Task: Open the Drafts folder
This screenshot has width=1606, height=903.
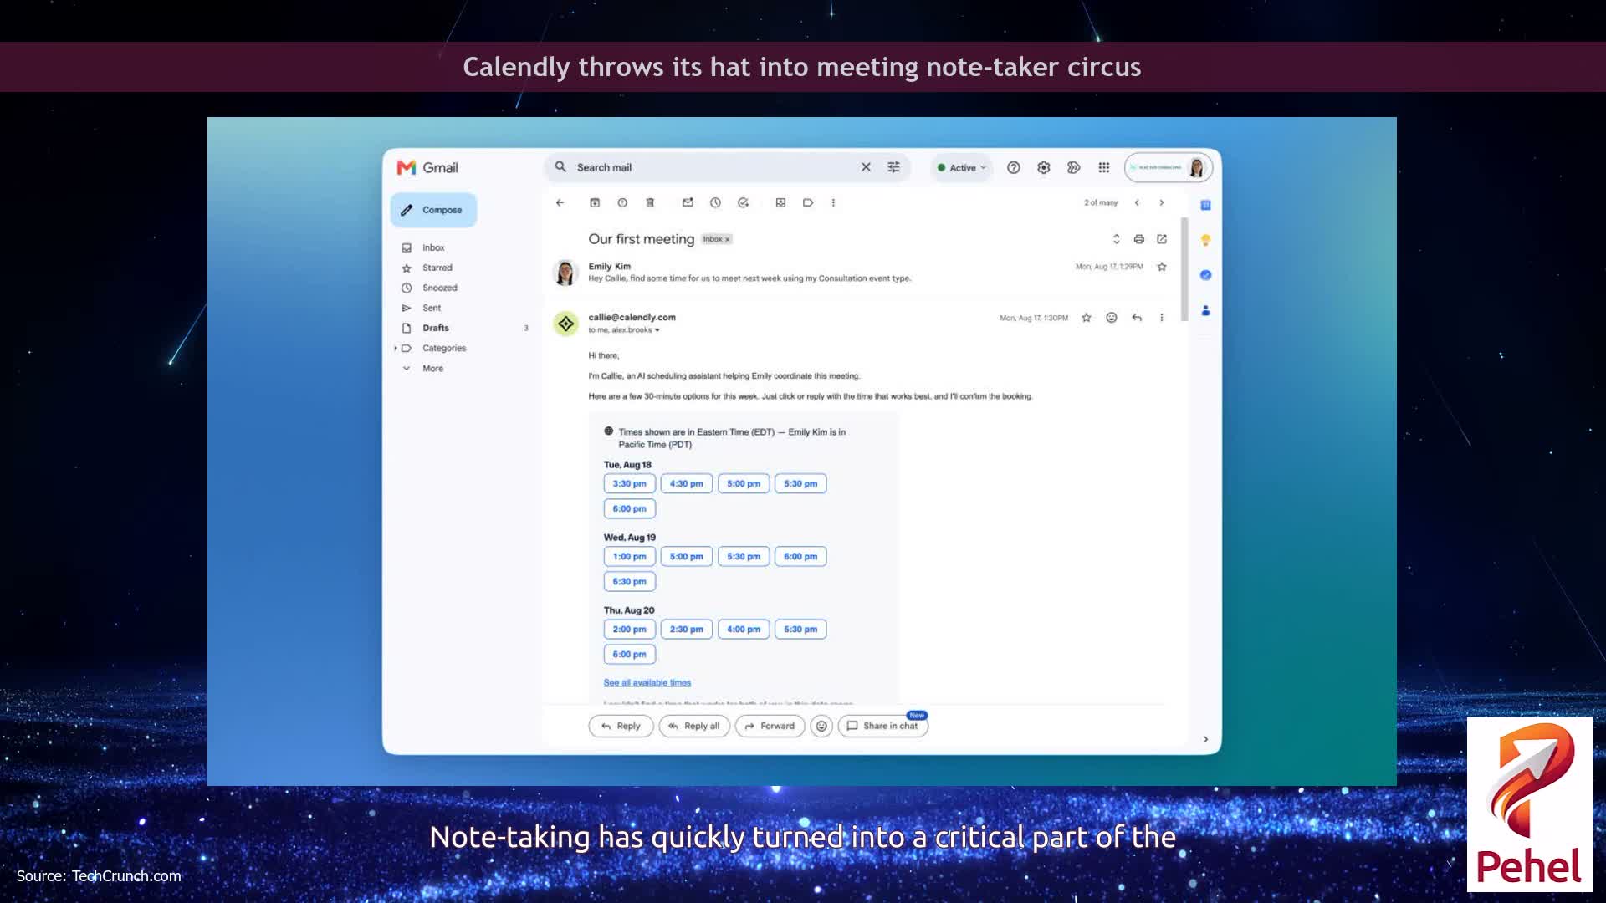Action: click(x=435, y=328)
